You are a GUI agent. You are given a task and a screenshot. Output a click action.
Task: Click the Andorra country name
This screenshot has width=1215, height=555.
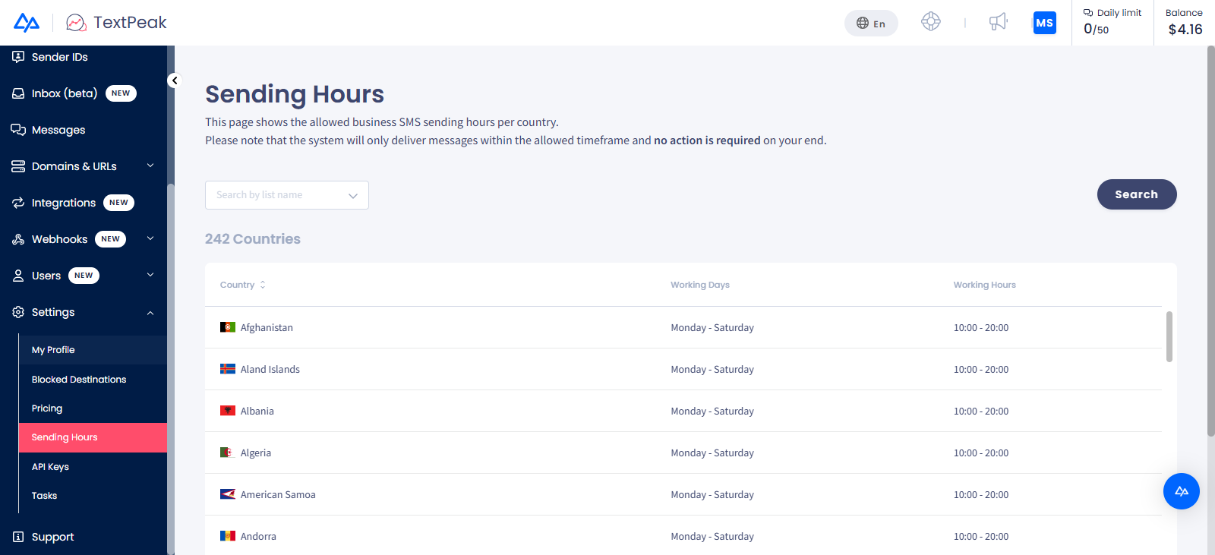[258, 536]
